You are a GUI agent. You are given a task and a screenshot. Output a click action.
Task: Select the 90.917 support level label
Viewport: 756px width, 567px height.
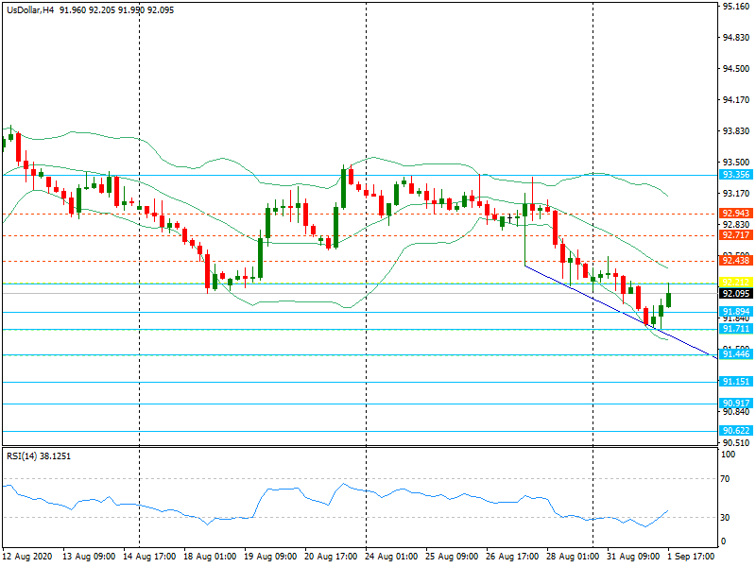[x=735, y=404]
